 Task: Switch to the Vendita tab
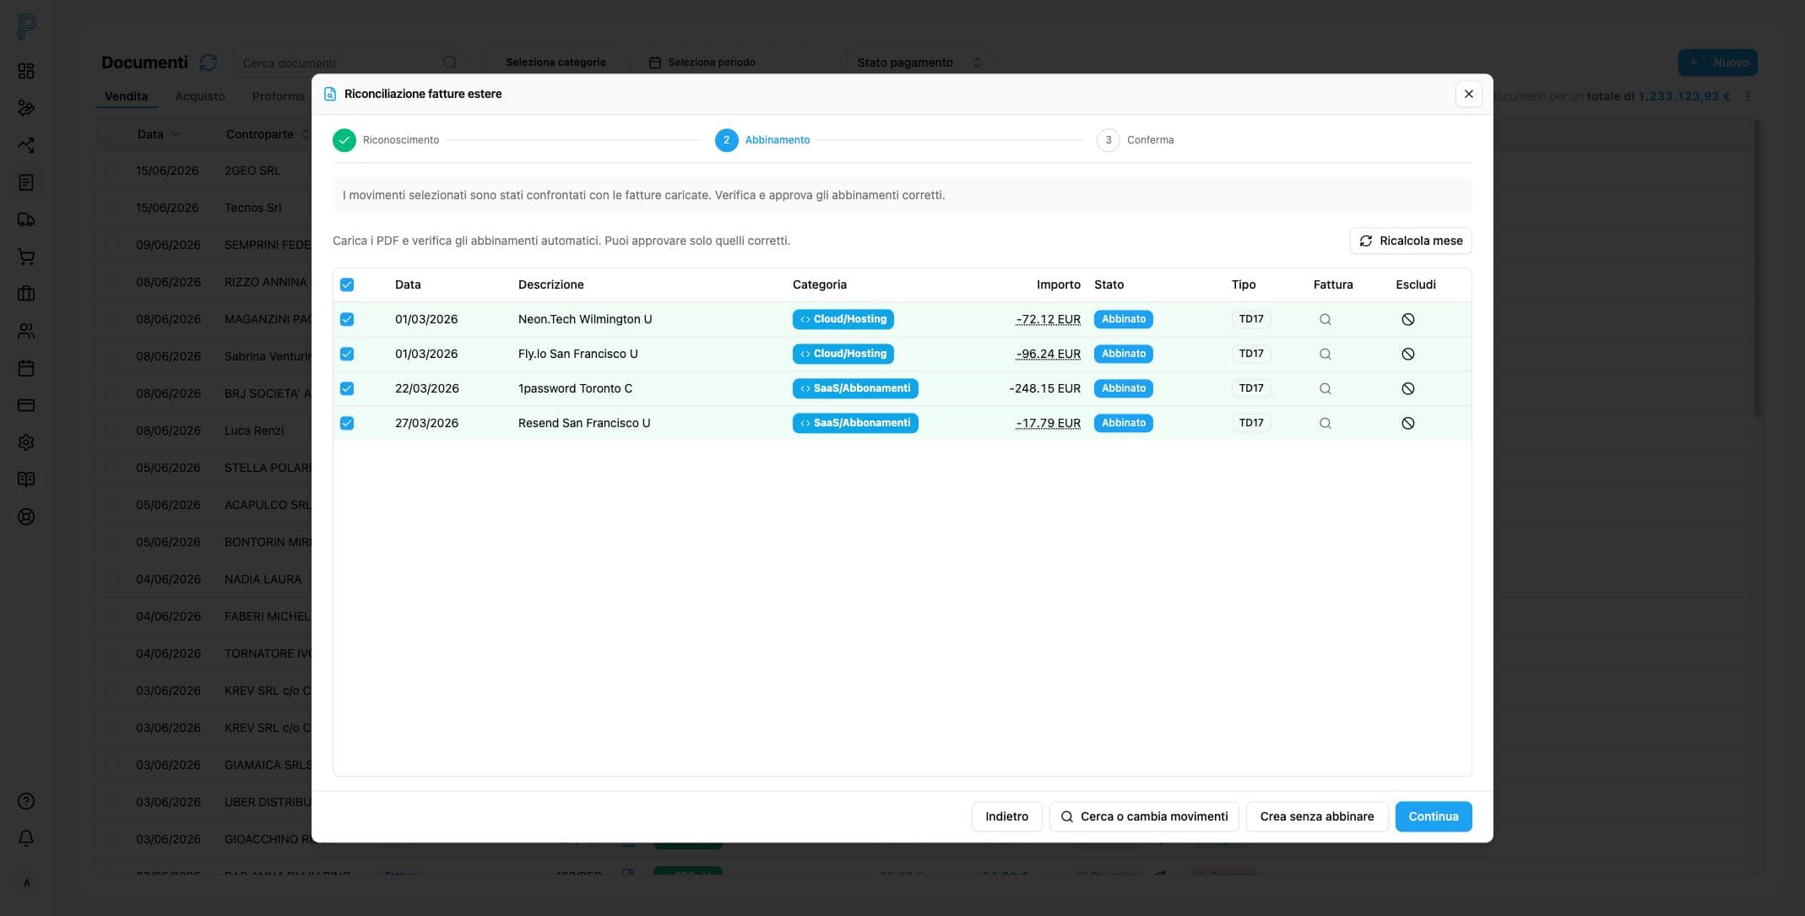pos(127,96)
